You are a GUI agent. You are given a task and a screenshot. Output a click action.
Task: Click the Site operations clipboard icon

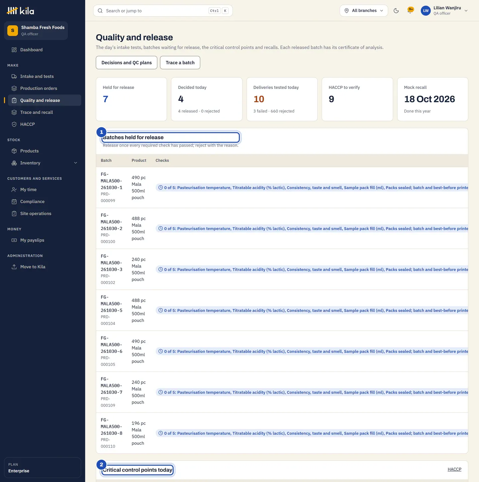point(14,213)
